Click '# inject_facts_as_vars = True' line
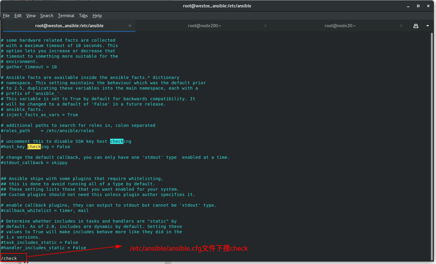Viewport: 436px width, 264px height. tap(40, 115)
